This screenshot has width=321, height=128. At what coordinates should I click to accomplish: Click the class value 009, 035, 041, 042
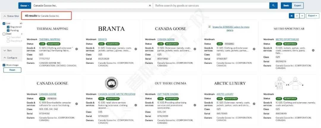(48, 109)
